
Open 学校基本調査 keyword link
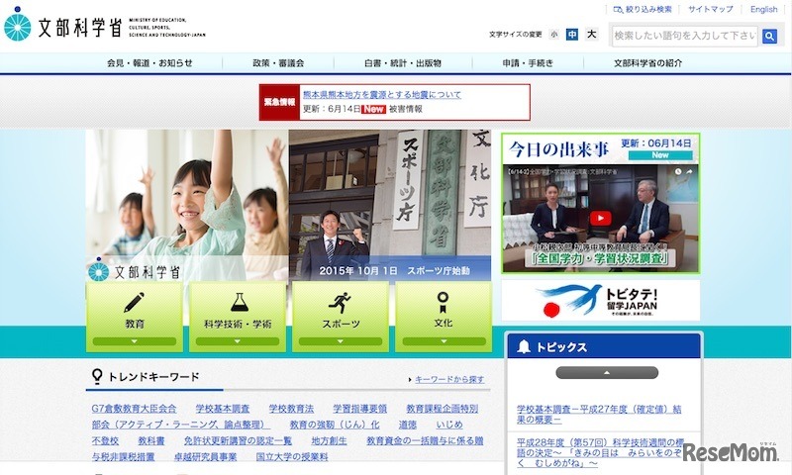(x=222, y=409)
